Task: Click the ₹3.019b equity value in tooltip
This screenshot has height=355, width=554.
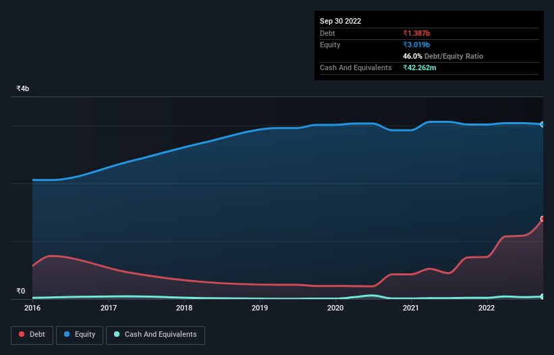Action: [x=416, y=45]
